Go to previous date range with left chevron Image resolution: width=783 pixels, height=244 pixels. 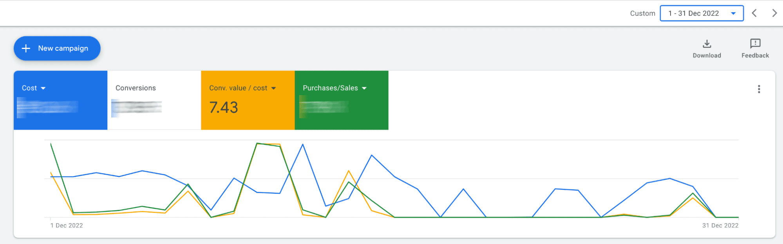click(x=754, y=13)
